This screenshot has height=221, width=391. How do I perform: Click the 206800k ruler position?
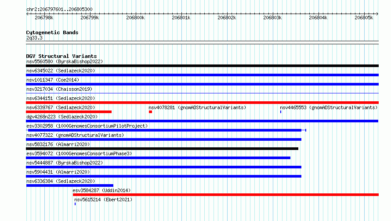135,18
